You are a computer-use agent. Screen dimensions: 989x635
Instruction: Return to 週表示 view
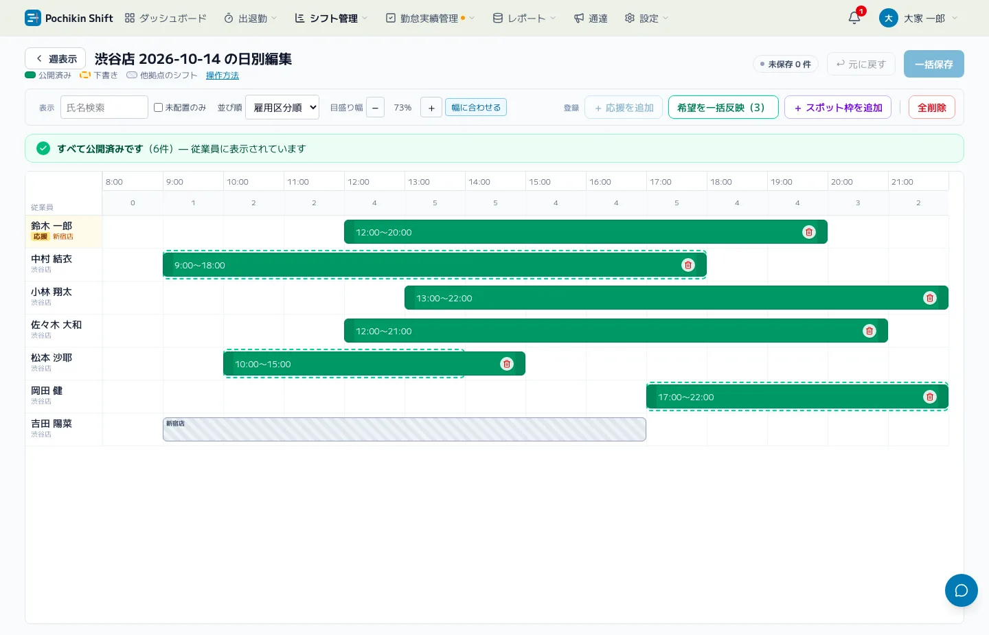(x=56, y=59)
